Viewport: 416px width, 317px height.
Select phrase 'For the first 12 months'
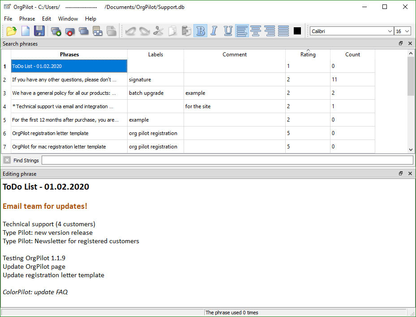pos(69,120)
